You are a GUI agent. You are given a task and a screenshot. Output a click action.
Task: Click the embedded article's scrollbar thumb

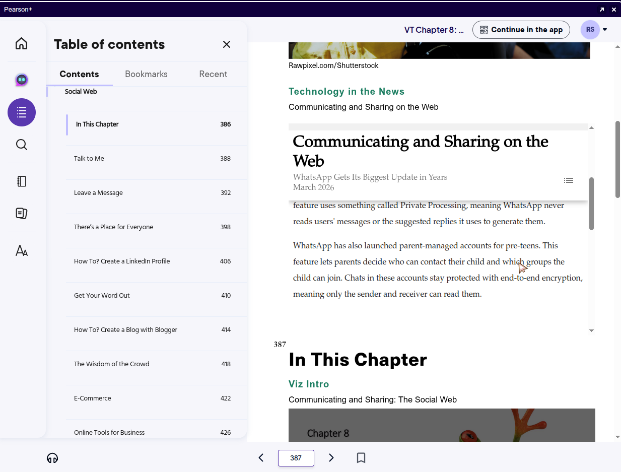(591, 204)
